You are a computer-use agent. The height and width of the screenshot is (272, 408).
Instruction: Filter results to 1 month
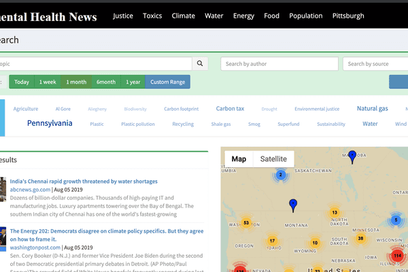76,82
